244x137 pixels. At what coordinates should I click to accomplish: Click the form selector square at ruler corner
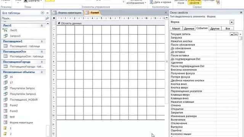coord(54,18)
